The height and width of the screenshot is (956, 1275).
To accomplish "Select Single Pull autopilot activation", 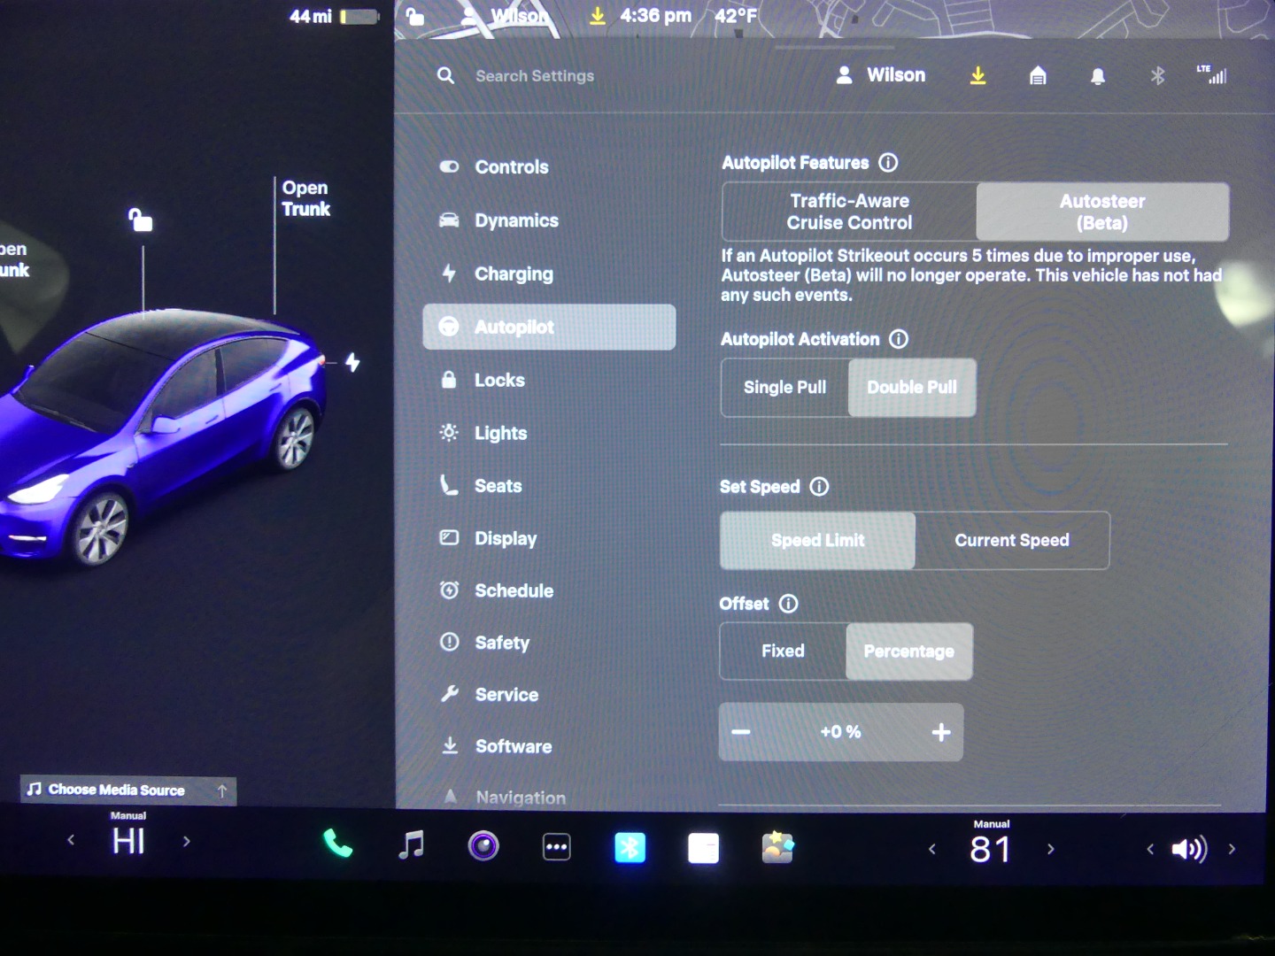I will (784, 388).
